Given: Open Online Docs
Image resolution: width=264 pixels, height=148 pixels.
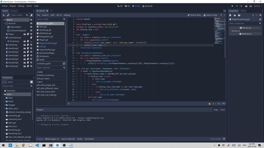Looking at the screenshot, I should click(194, 15).
